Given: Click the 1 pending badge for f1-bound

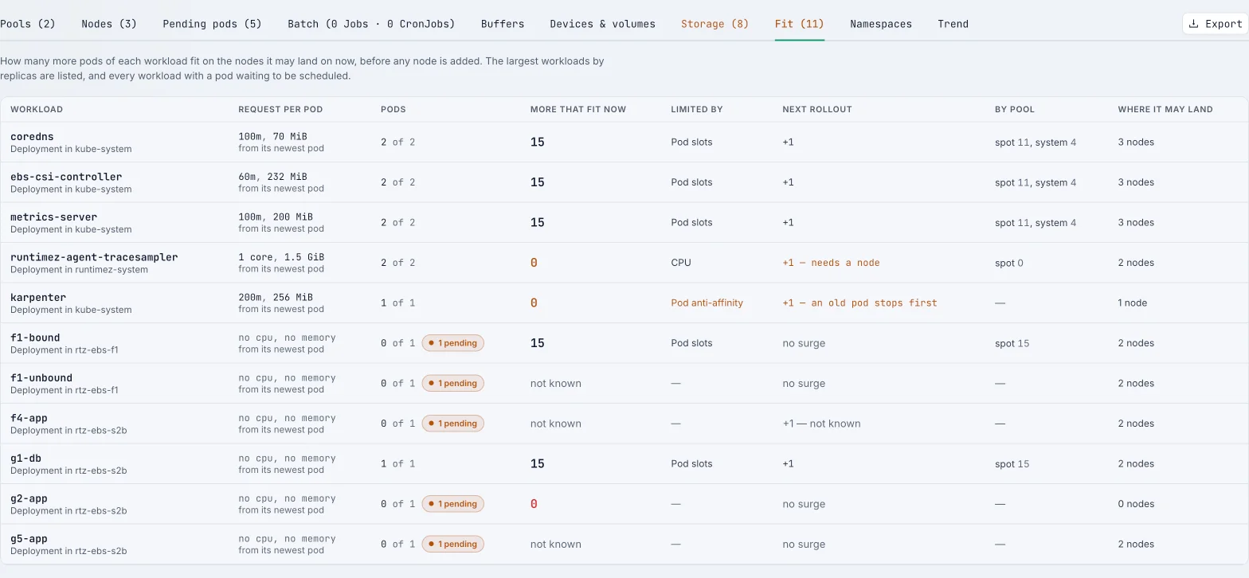Looking at the screenshot, I should [453, 343].
